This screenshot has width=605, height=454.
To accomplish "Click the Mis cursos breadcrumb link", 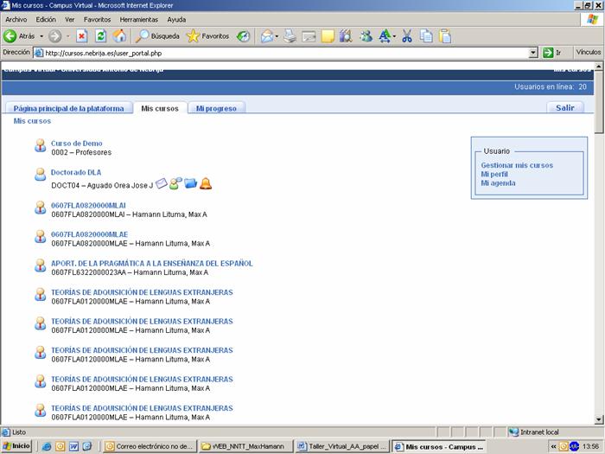I will 32,121.
